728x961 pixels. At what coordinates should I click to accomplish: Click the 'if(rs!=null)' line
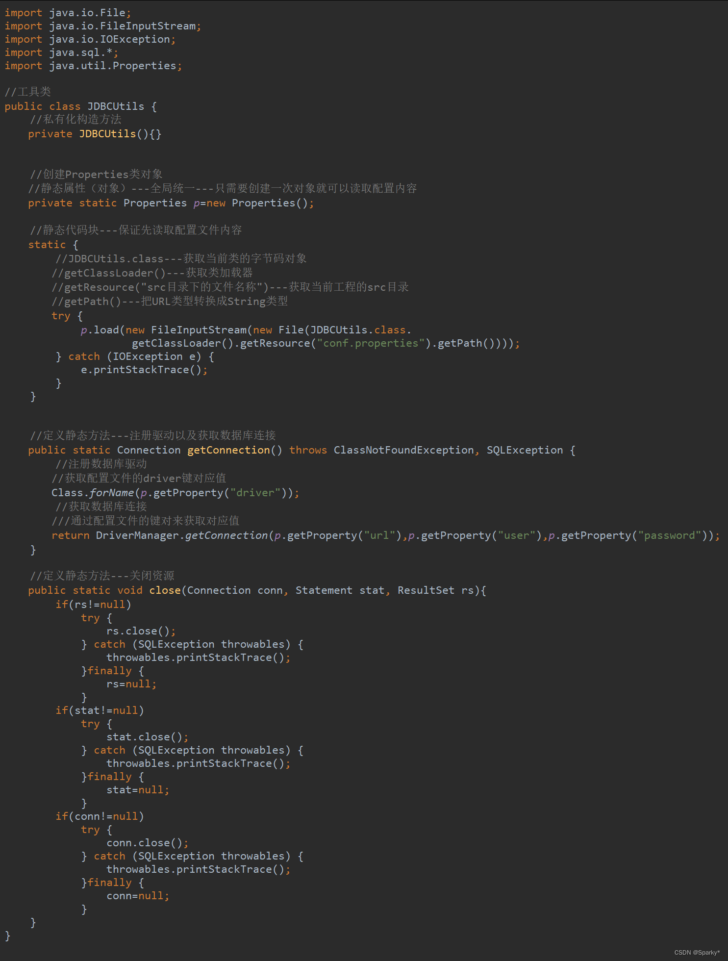click(93, 605)
